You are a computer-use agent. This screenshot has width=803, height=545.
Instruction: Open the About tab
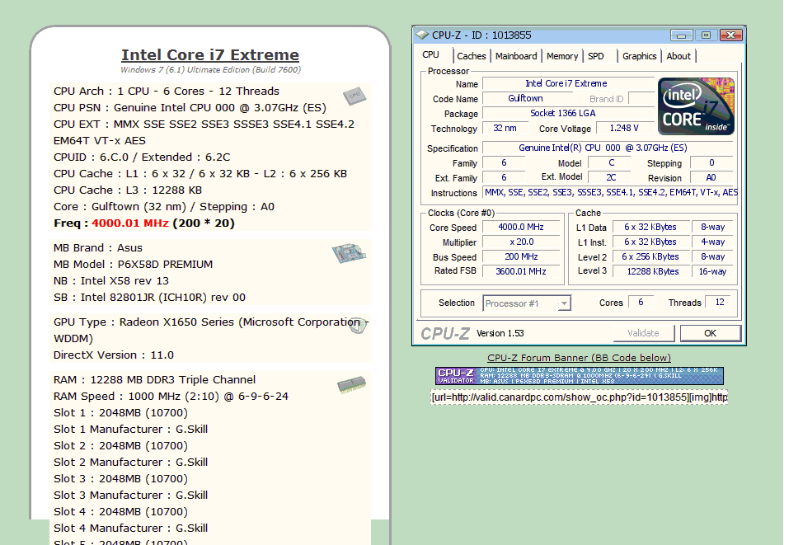pyautogui.click(x=678, y=56)
